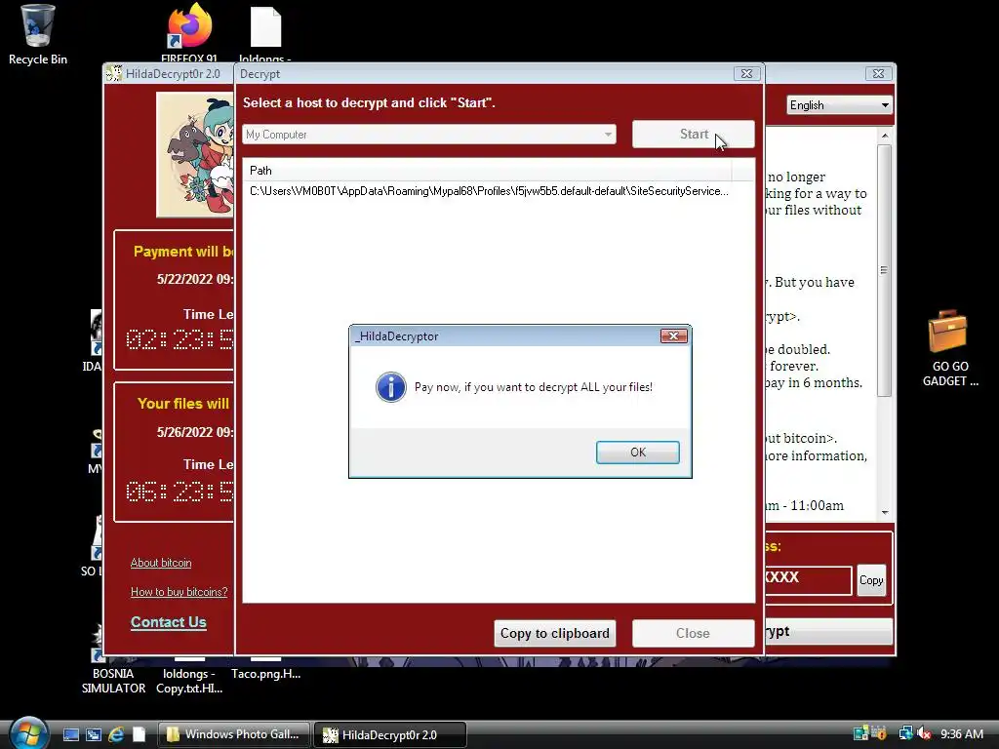
Task: Close the _HildaDecryptor message dialog
Action: 673,335
